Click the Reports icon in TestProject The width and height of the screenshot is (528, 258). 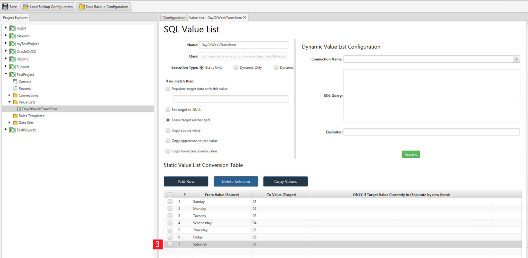(x=15, y=89)
